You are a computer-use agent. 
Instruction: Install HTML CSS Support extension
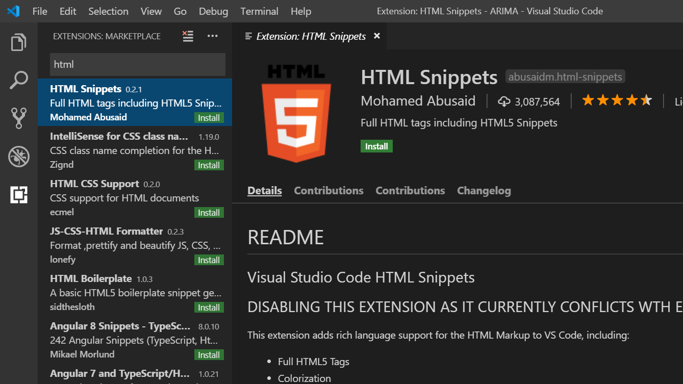(x=209, y=213)
